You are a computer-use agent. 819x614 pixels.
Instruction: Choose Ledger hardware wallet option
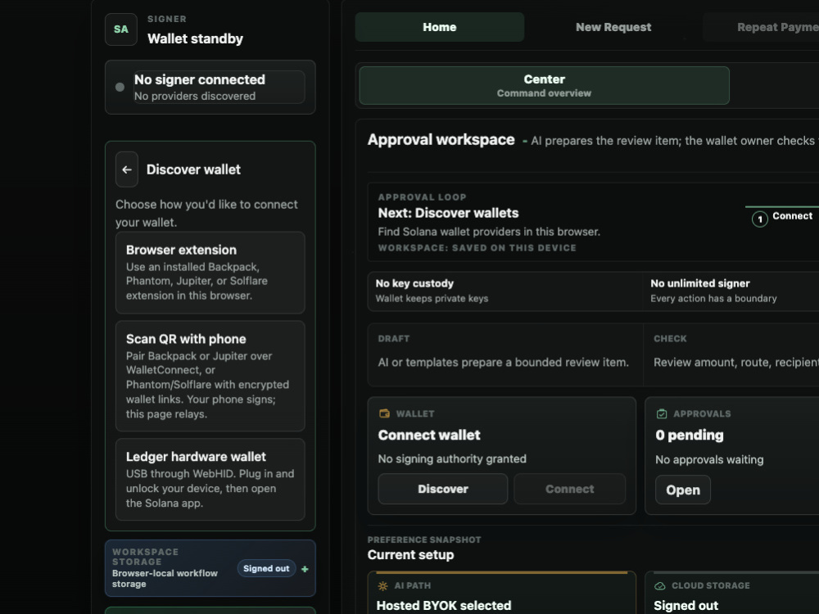click(210, 479)
